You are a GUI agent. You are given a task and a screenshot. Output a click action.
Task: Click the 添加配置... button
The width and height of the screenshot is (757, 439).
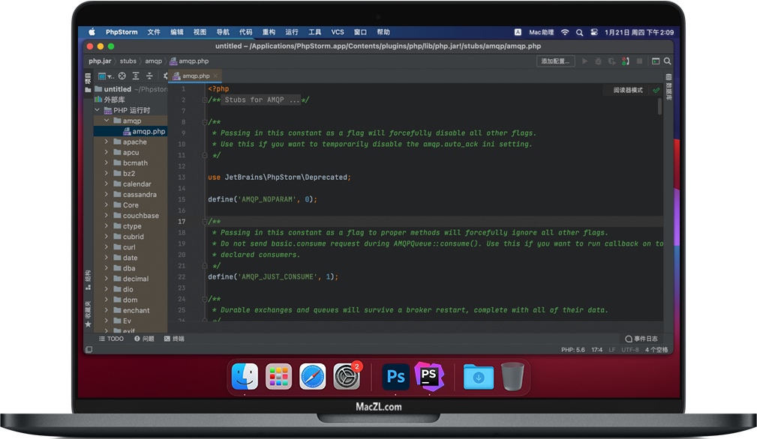coord(555,61)
